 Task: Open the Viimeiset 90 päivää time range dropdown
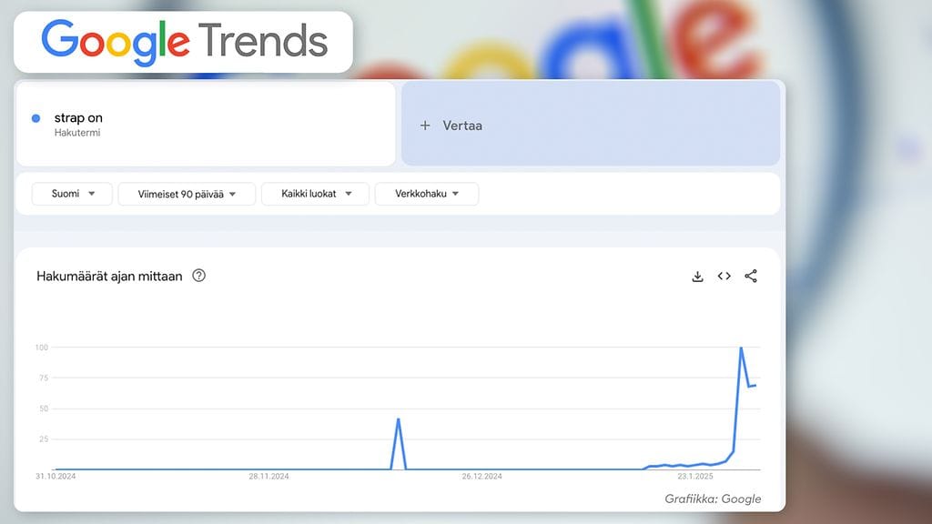(186, 194)
